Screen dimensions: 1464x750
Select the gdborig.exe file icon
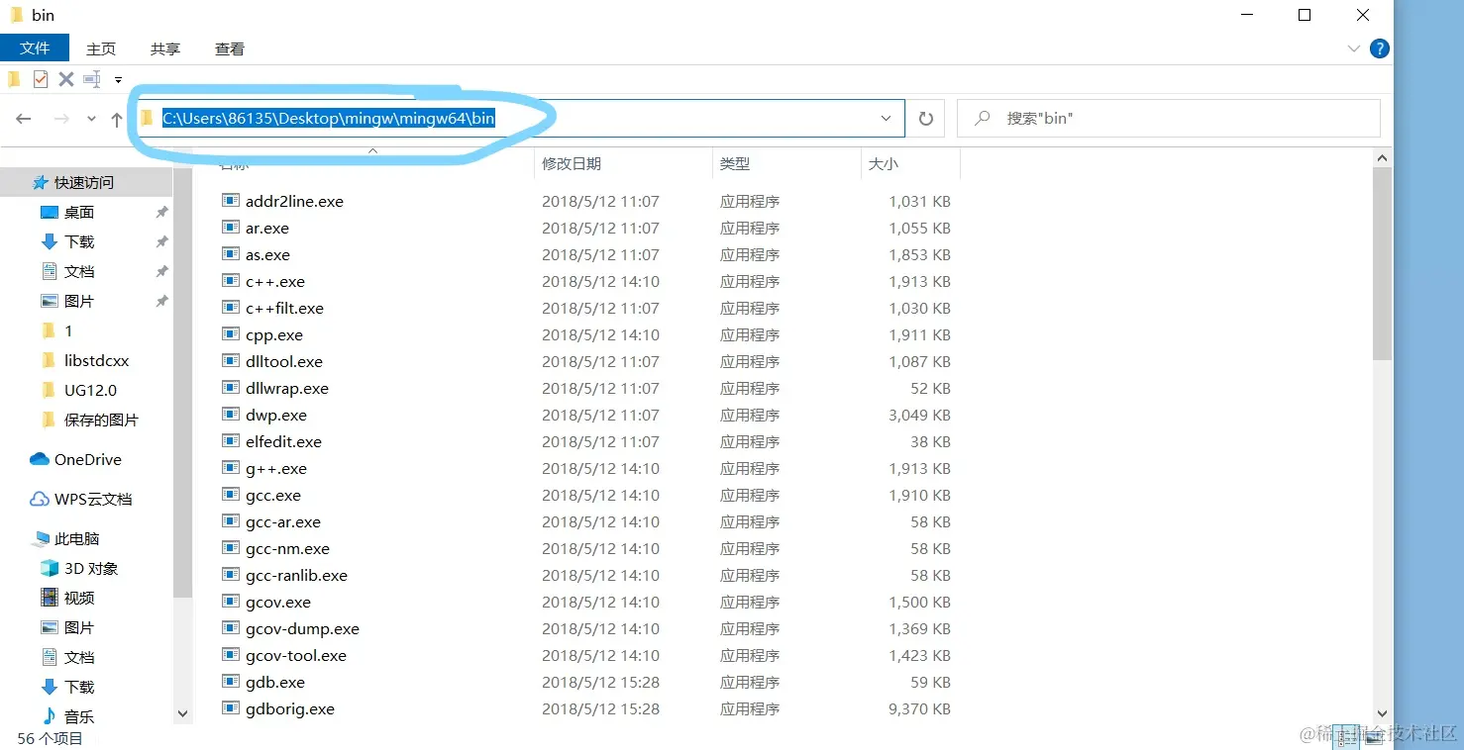231,708
